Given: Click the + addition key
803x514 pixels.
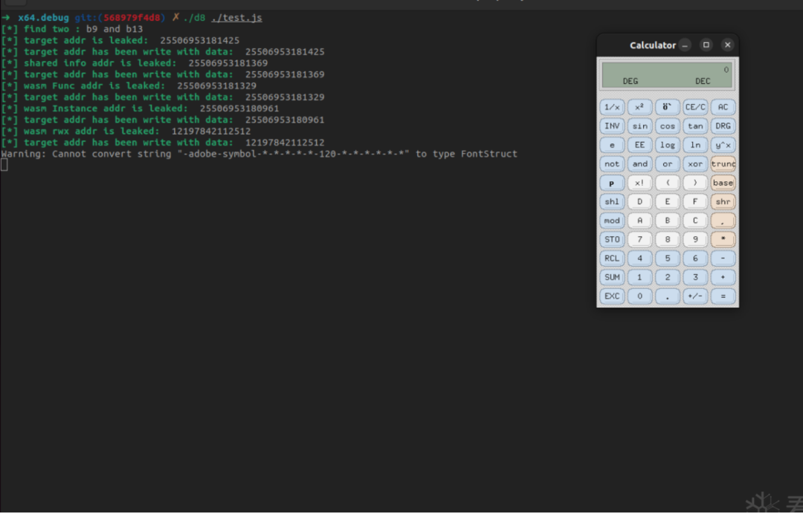Looking at the screenshot, I should point(723,277).
